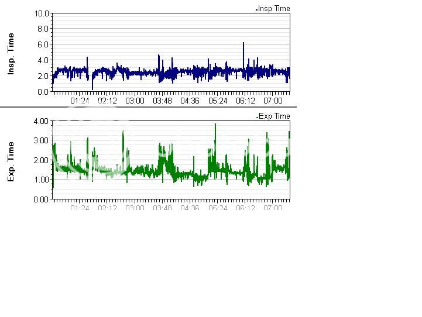The height and width of the screenshot is (317, 422).
Task: Click 04:36 on the Exp Time chart axis
Action: pos(190,208)
